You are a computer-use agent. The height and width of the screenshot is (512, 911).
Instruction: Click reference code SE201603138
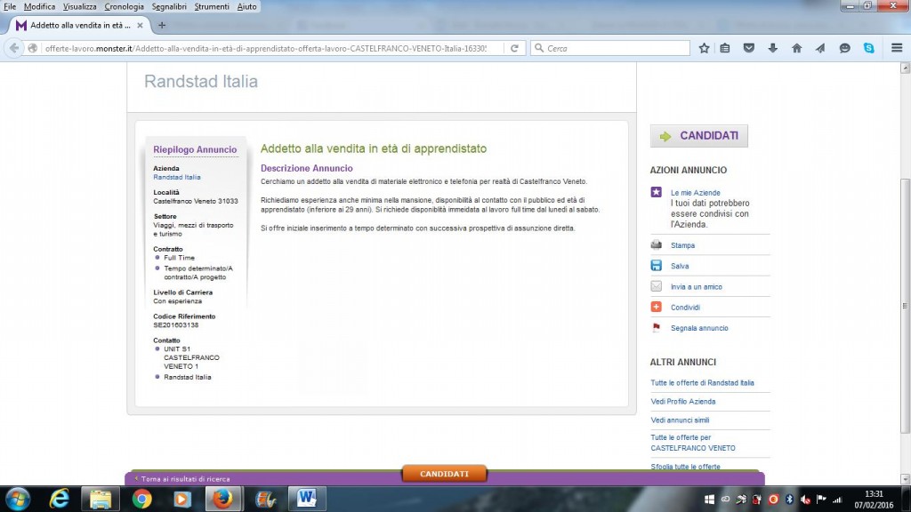[x=175, y=325]
